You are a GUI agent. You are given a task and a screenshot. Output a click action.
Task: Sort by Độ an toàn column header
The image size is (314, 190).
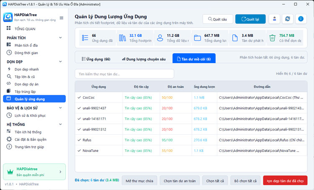pos(175,87)
